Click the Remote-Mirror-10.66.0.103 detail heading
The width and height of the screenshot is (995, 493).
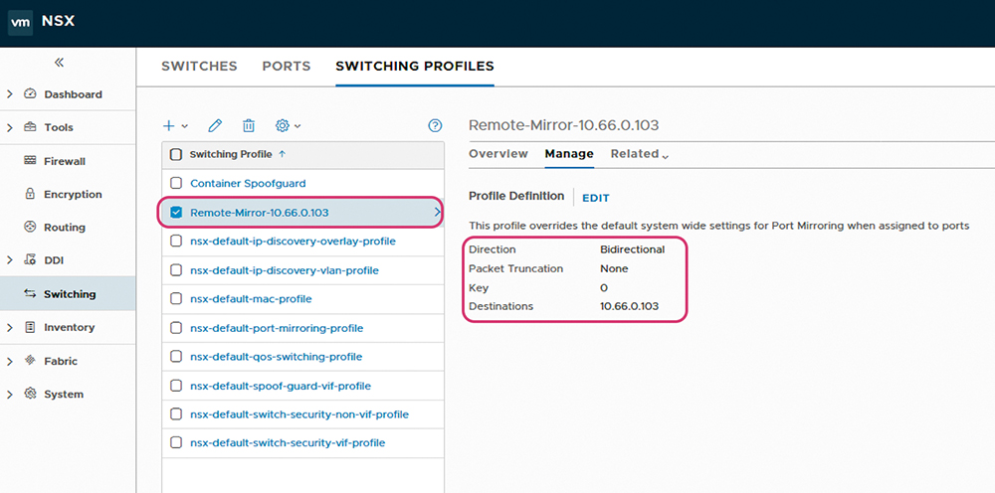click(x=563, y=125)
